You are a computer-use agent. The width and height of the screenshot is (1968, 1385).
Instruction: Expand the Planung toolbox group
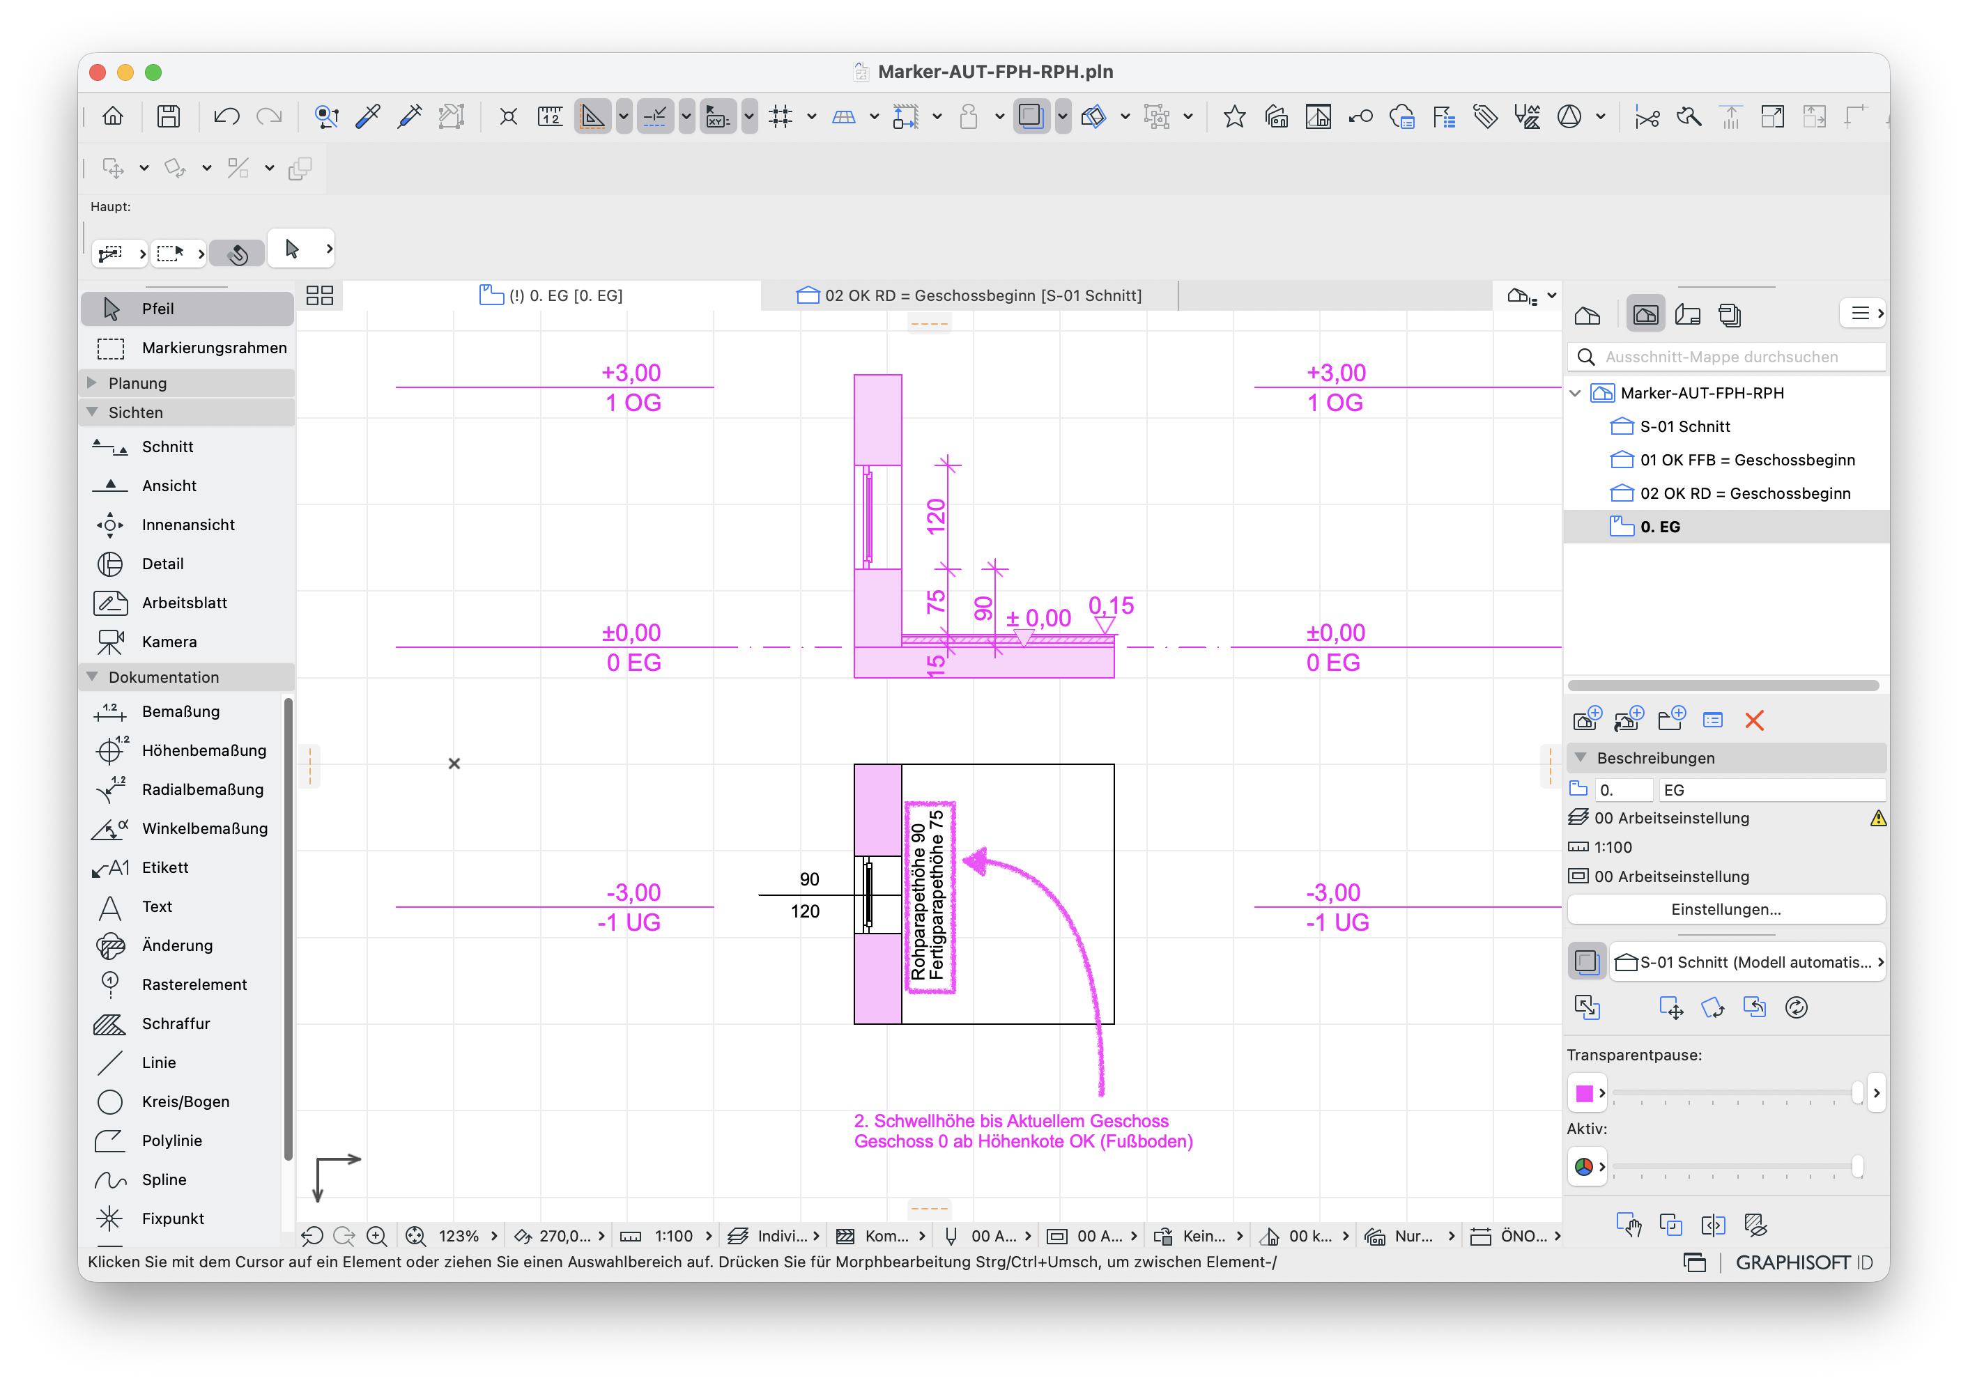pyautogui.click(x=93, y=383)
